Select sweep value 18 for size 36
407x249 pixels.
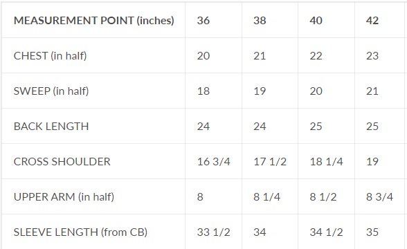coord(203,91)
